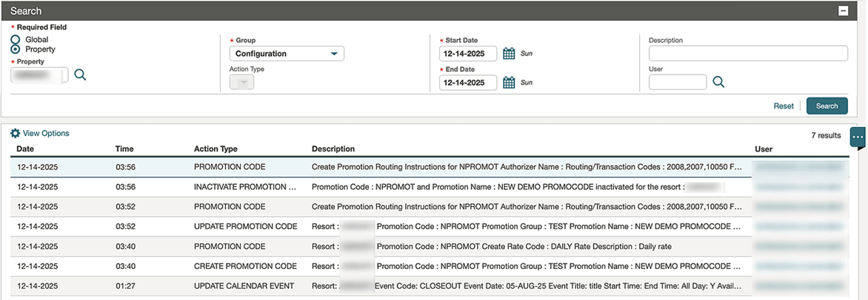
Task: Select CREATE PROMOTION CODE action type cell
Action: [246, 266]
